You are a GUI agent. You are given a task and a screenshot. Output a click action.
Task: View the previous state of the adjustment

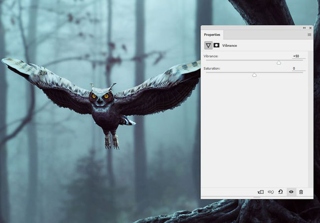271,192
